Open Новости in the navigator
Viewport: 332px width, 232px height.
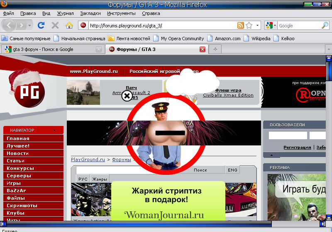coord(34,153)
